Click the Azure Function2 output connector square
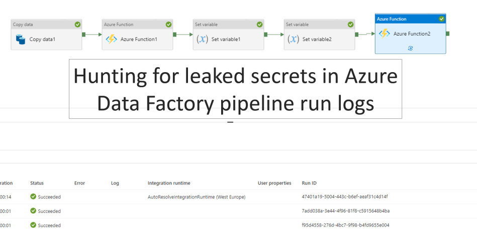This screenshot has height=229, width=477. point(447,34)
